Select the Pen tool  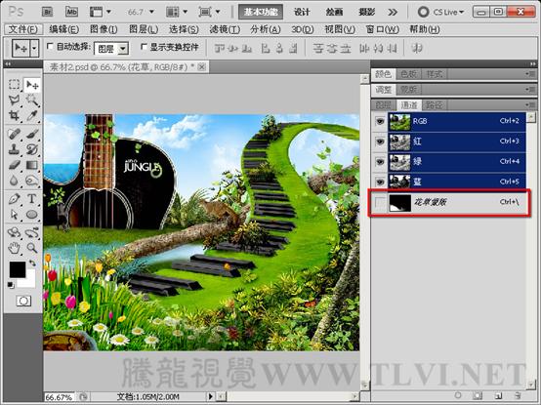[14, 199]
